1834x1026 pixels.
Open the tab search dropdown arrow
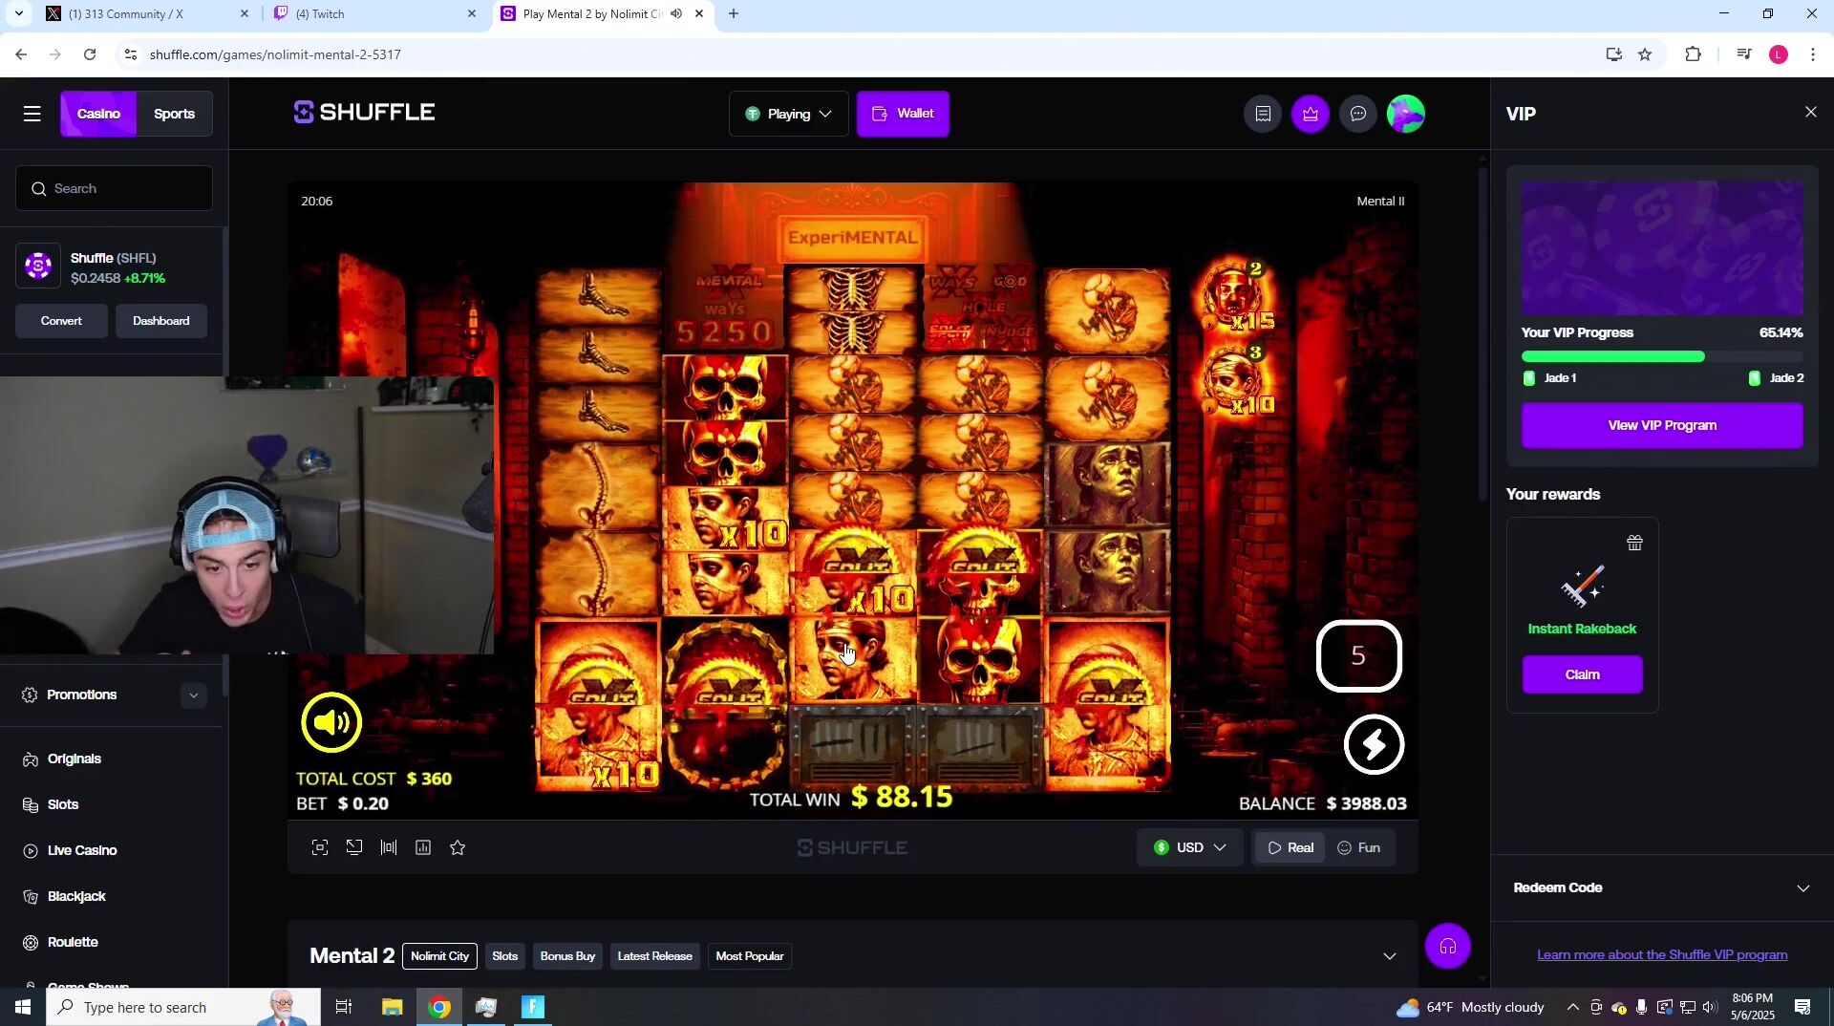[x=18, y=13]
